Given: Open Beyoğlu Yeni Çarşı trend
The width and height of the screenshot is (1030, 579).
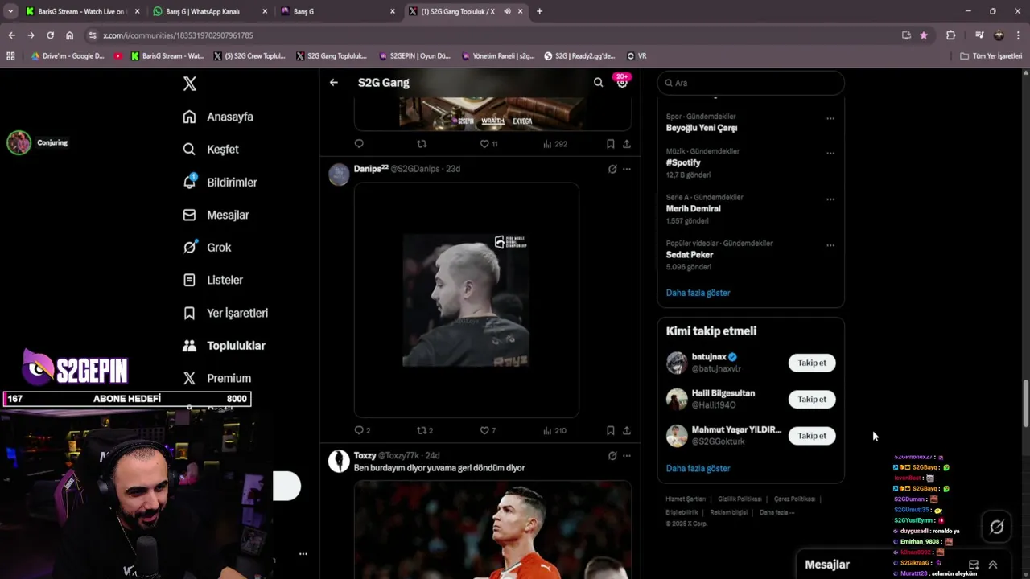Looking at the screenshot, I should [701, 128].
